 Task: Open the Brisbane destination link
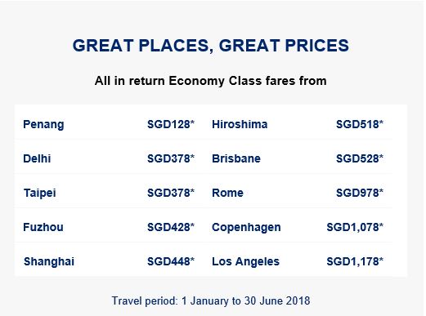(x=236, y=158)
